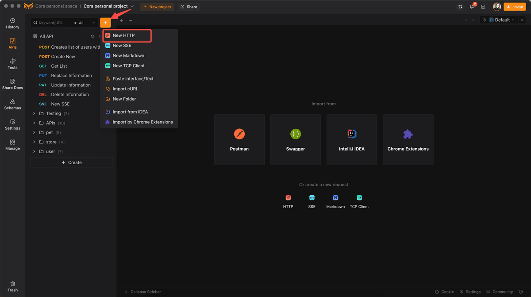Open the Tests sidebar section
Image resolution: width=531 pixels, height=297 pixels.
point(12,64)
